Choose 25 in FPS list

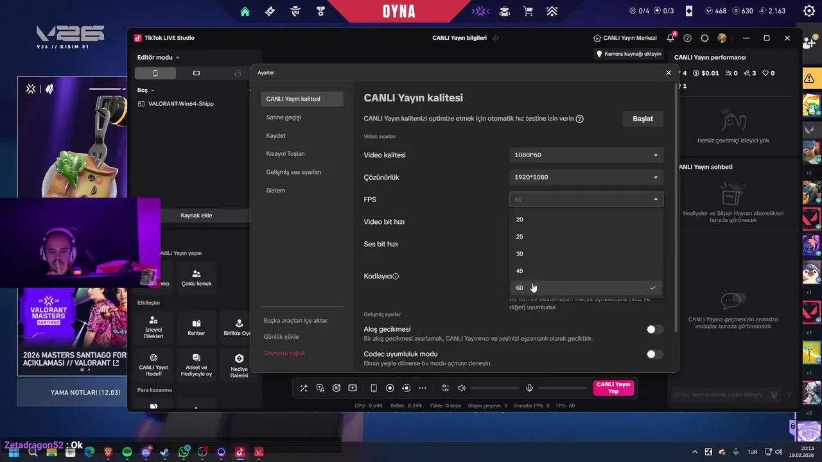[586, 236]
